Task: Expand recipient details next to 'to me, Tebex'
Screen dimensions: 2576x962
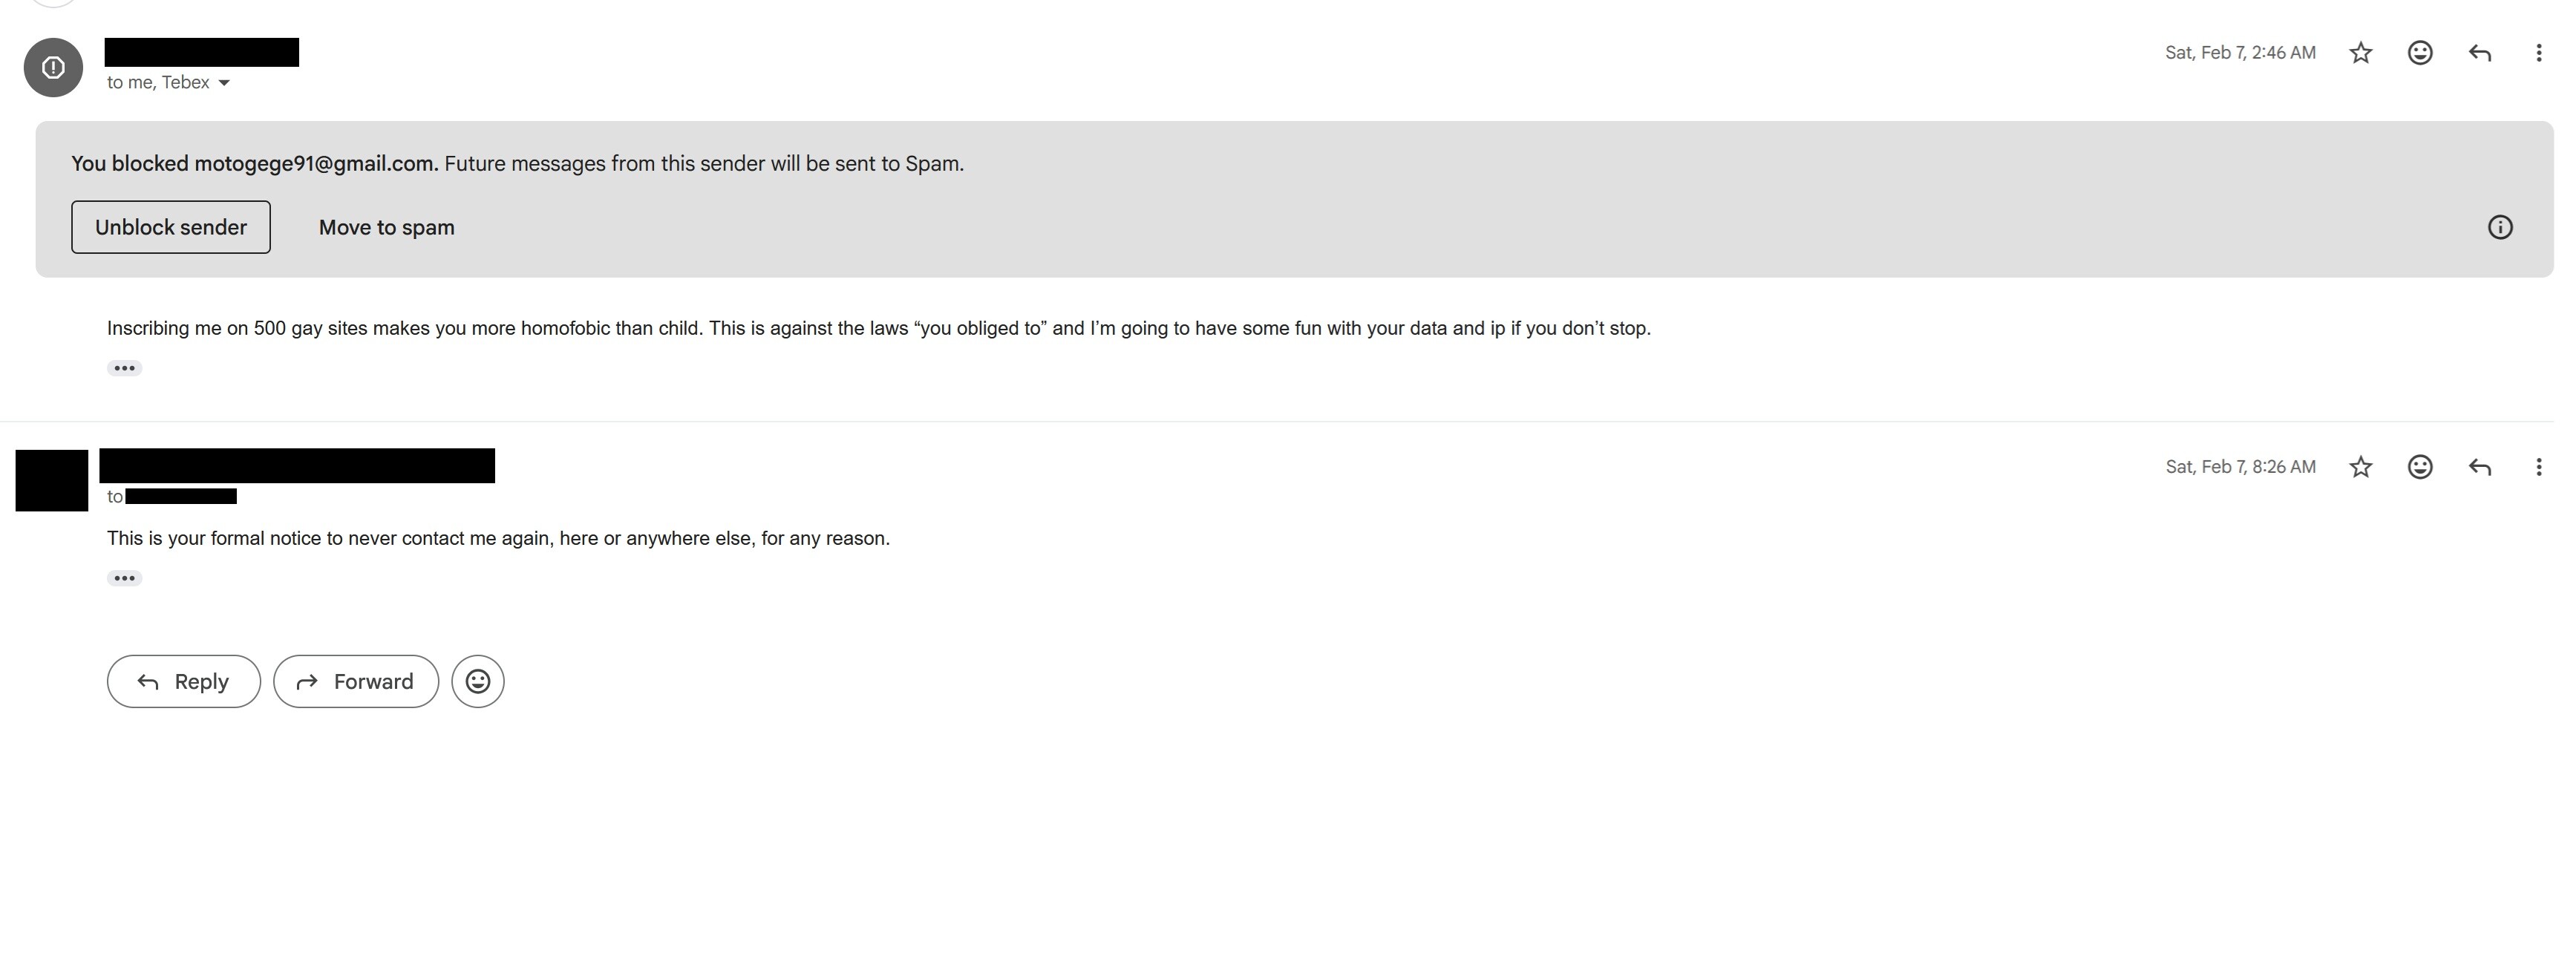Action: coord(224,83)
